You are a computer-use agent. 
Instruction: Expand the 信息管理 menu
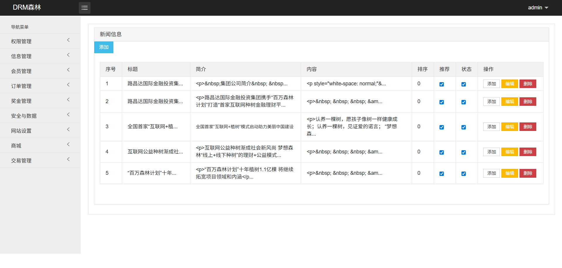click(40, 56)
